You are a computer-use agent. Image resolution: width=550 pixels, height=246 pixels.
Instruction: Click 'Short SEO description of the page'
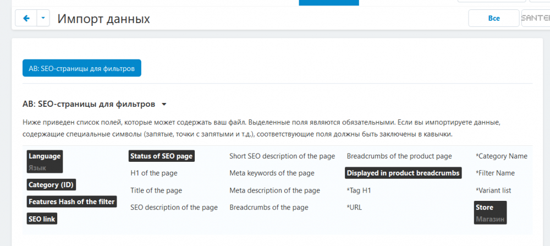(282, 156)
